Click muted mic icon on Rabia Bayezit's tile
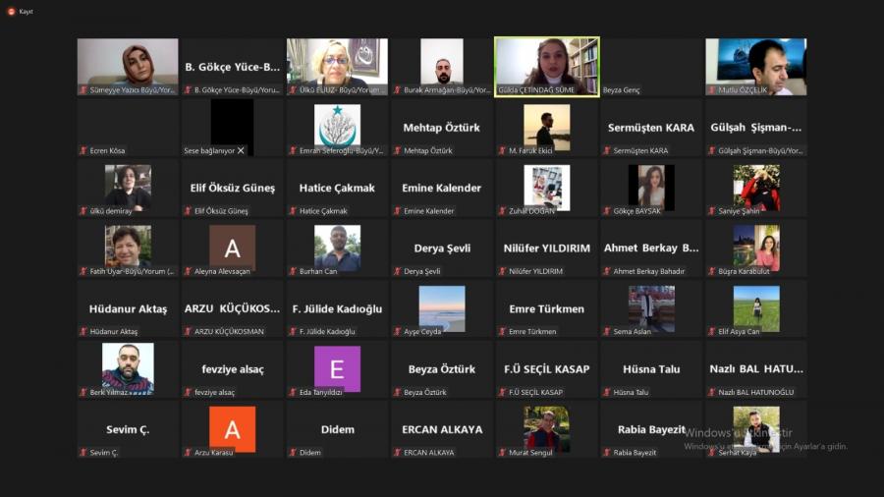 (607, 453)
